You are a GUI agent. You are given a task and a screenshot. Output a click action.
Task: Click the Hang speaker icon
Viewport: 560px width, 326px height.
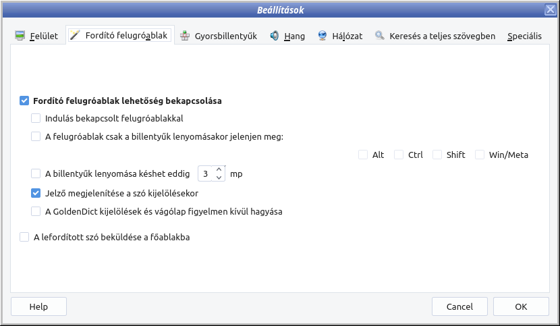pyautogui.click(x=275, y=36)
